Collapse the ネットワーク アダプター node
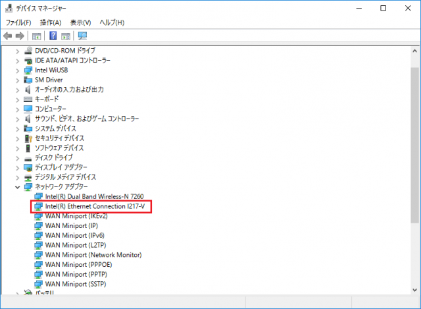This screenshot has width=421, height=309. (x=18, y=187)
